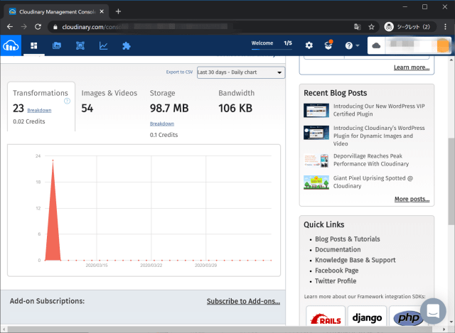Click More posts link

tap(412, 199)
